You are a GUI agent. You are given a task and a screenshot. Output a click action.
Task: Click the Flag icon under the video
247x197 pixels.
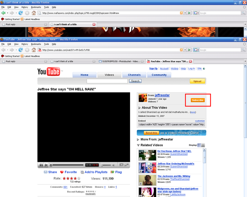tap(112, 172)
